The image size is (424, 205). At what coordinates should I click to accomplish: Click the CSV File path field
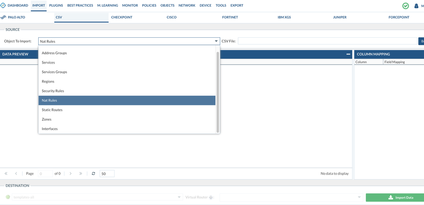tap(328, 41)
